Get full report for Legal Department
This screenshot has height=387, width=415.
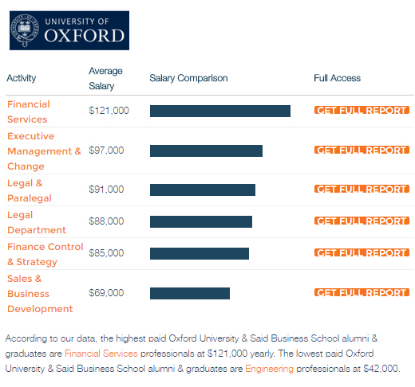click(x=362, y=221)
